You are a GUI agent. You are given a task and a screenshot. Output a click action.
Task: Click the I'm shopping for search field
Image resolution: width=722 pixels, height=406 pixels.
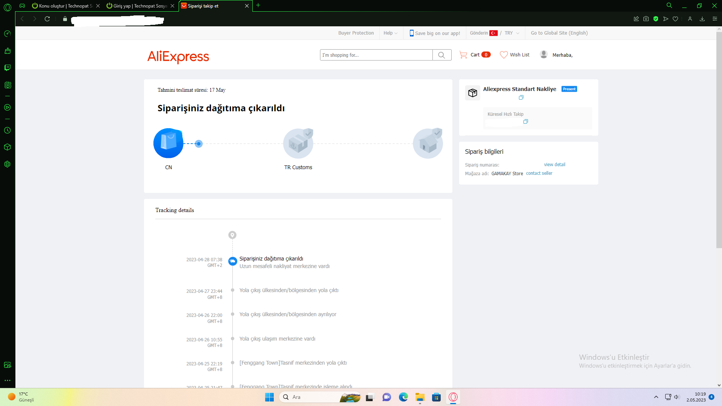[x=376, y=55]
